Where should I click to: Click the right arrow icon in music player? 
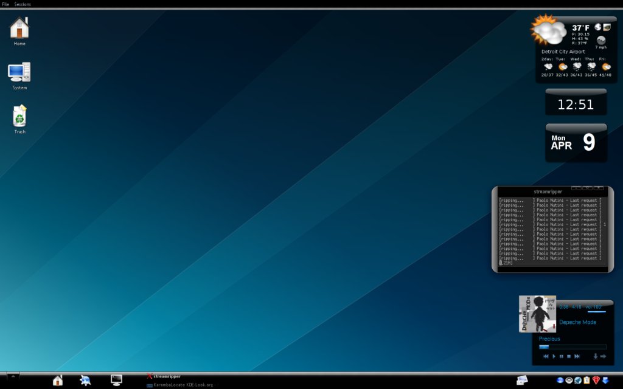click(x=603, y=356)
